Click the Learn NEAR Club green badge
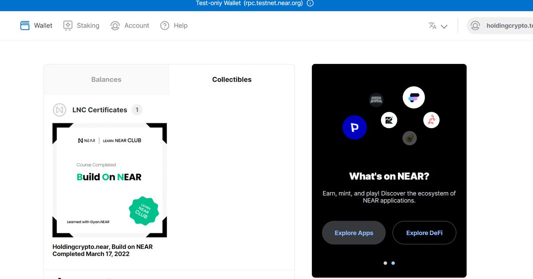This screenshot has width=533, height=279. [x=143, y=211]
